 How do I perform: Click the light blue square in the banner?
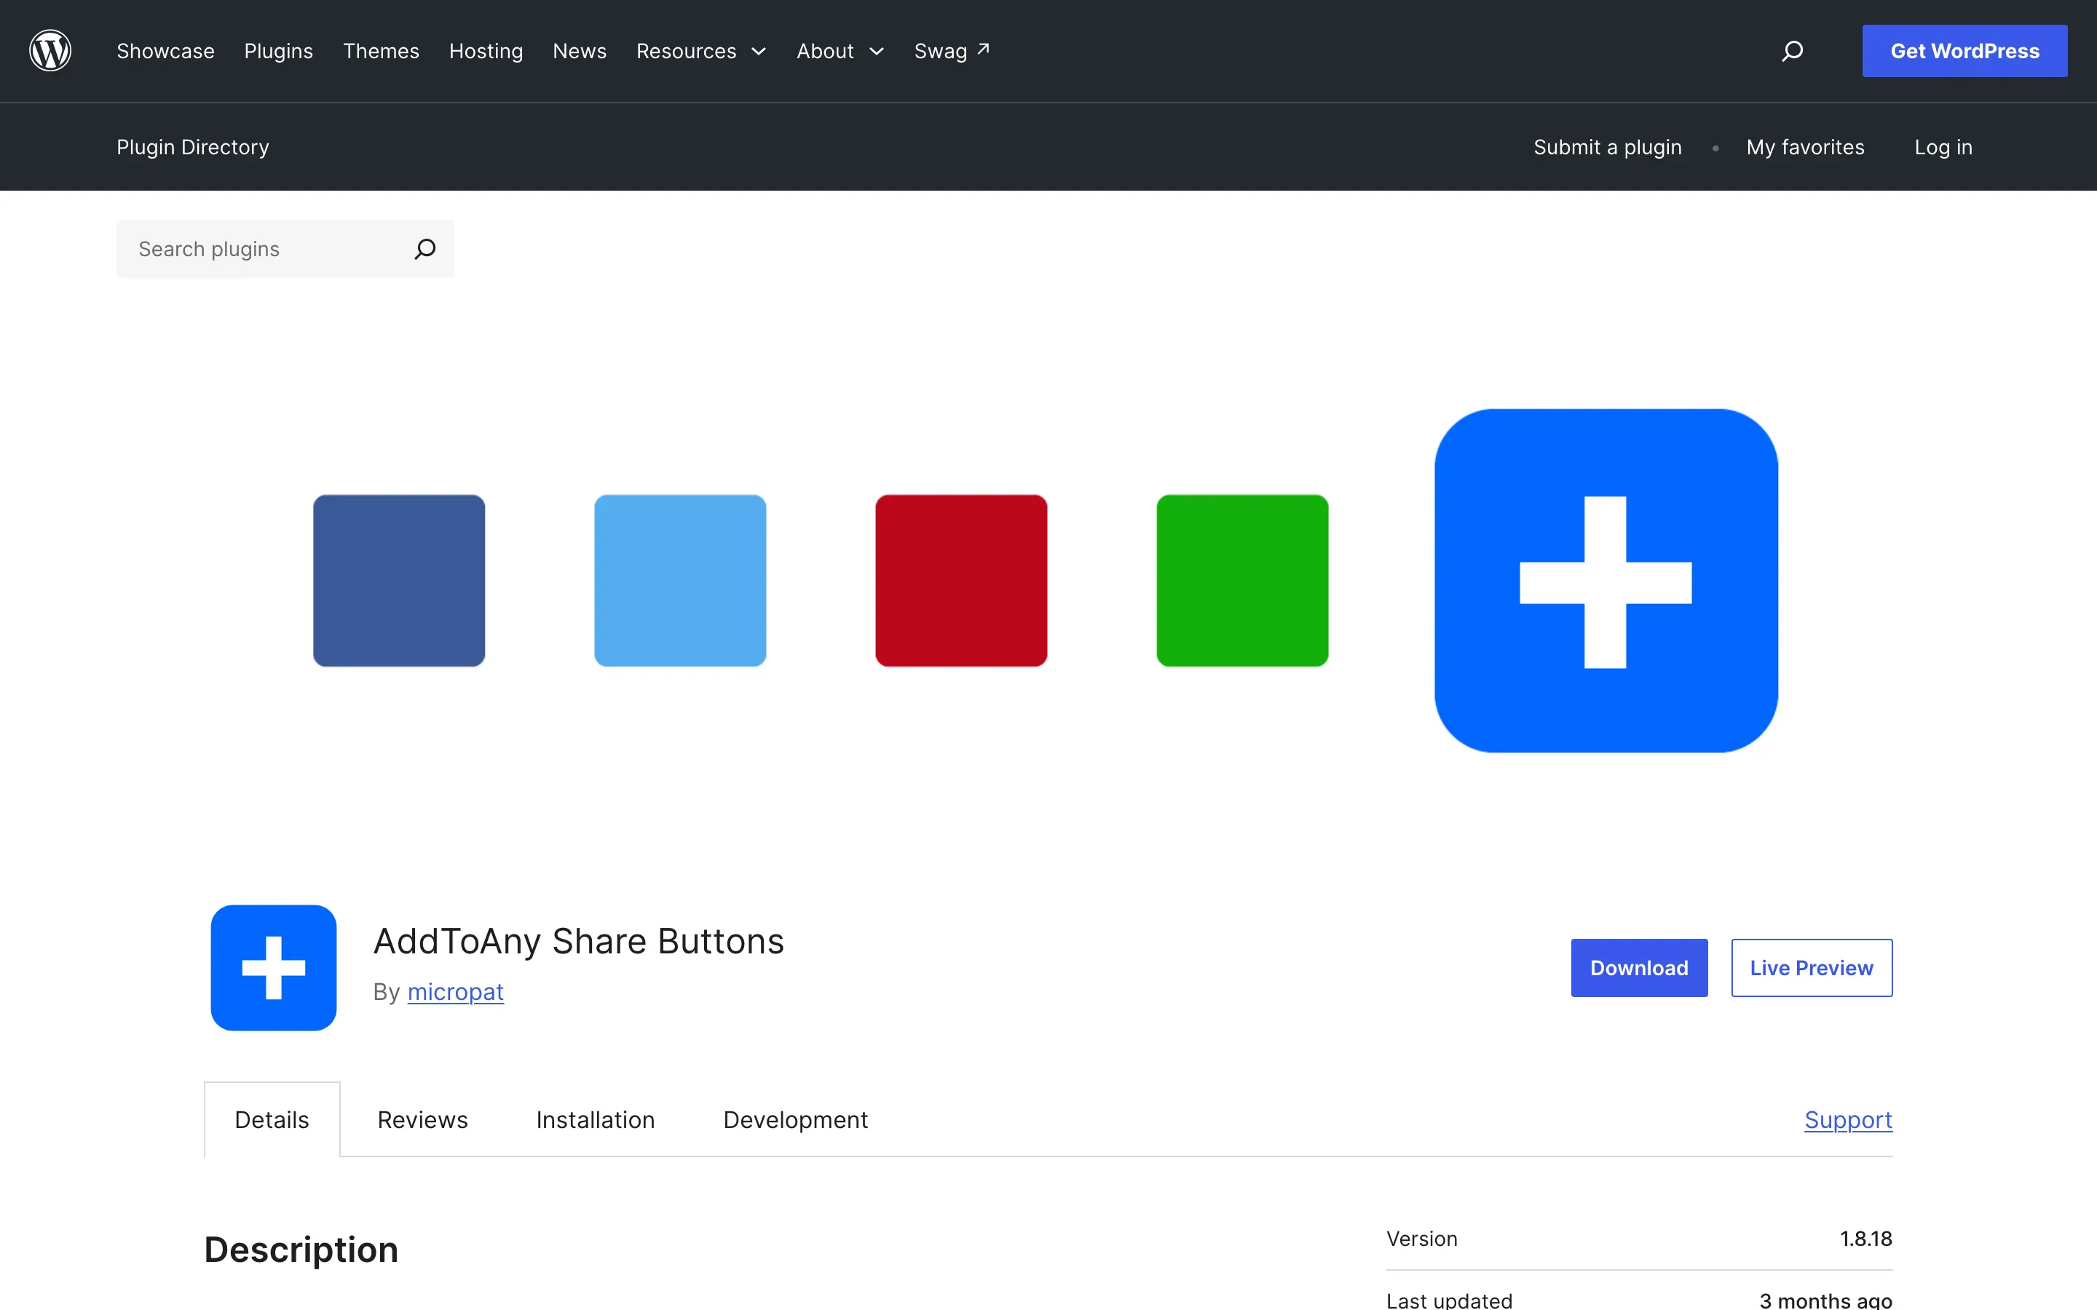coord(680,581)
